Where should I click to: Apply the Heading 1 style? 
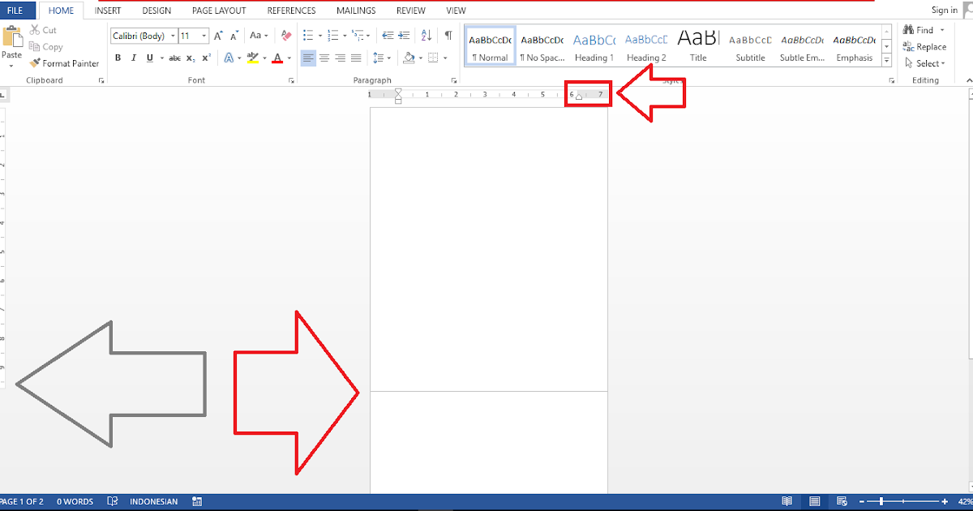(594, 46)
